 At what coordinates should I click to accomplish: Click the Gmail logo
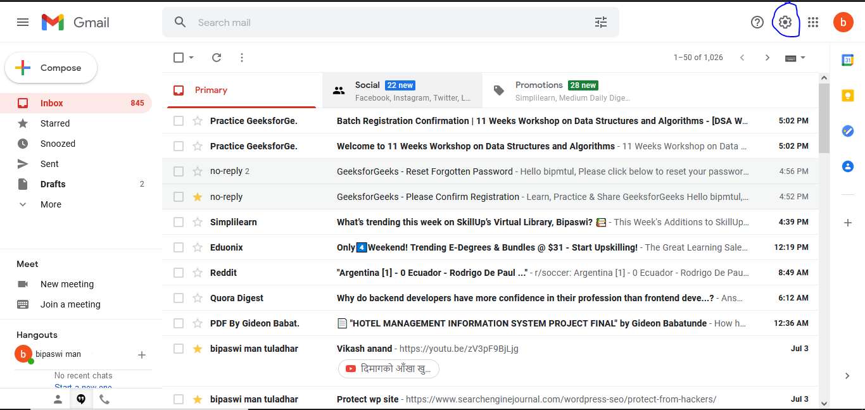pyautogui.click(x=75, y=22)
